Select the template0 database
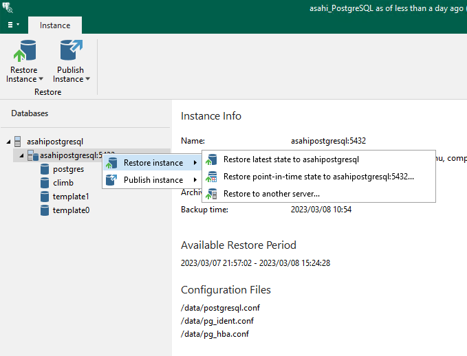467x356 pixels. 71,210
